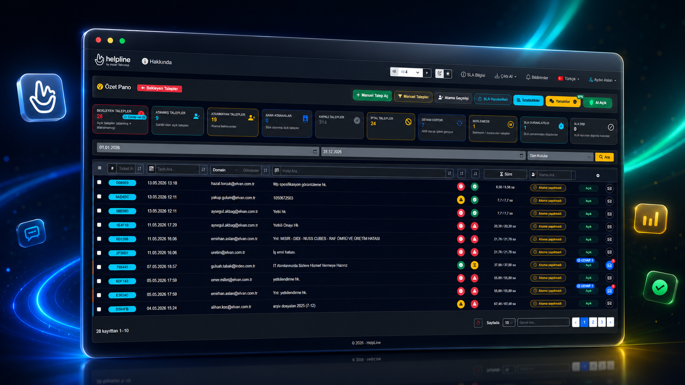Click the red Bekleyen Talepler button
Screen dimensions: 685x385
[x=160, y=88]
